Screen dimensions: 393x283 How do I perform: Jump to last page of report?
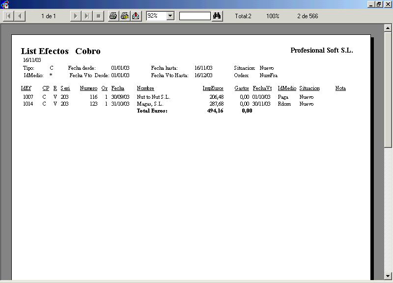[x=86, y=16]
